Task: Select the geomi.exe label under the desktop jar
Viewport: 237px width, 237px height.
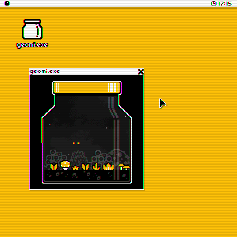Action: (32, 45)
